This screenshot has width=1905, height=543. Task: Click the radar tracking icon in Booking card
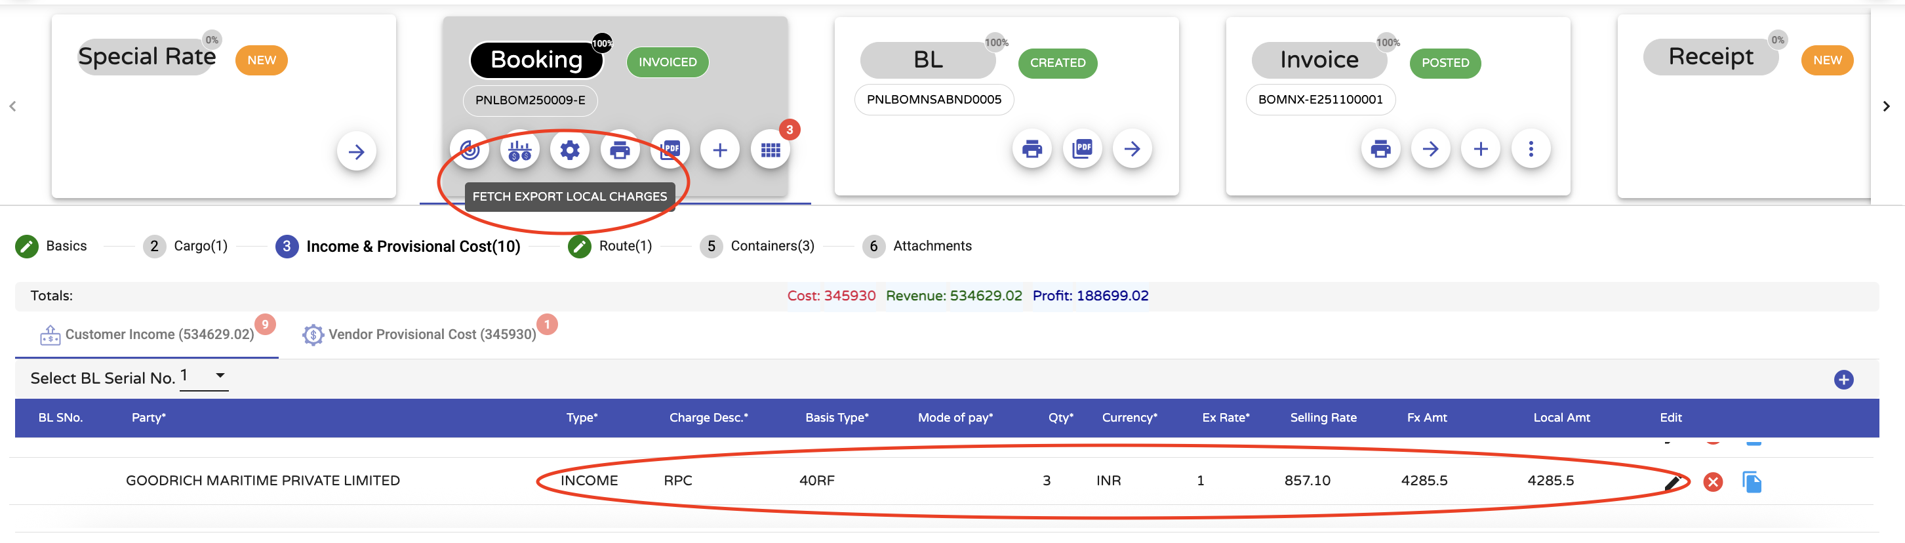470,150
